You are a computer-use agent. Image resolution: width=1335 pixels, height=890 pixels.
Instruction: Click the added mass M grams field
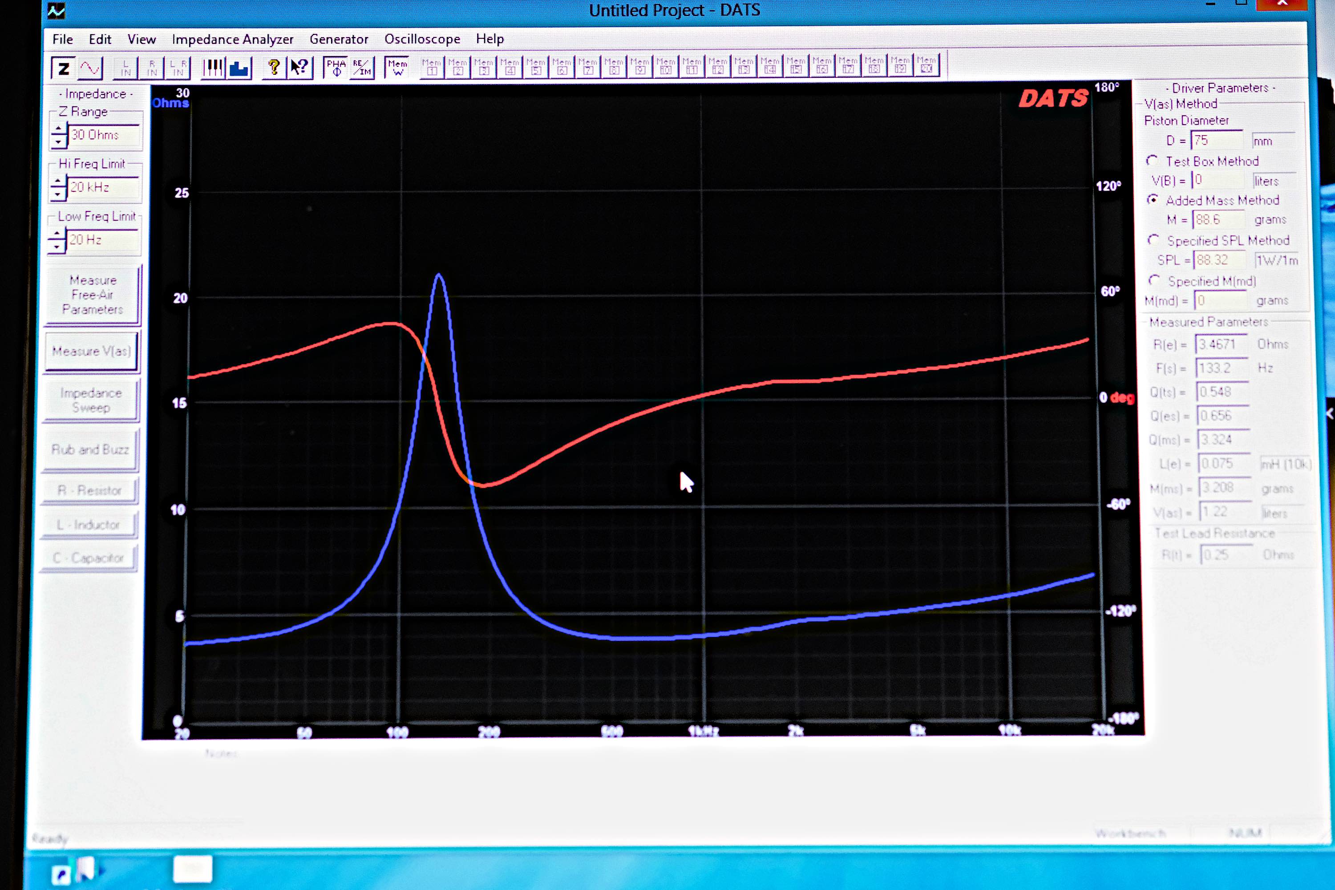pos(1219,219)
